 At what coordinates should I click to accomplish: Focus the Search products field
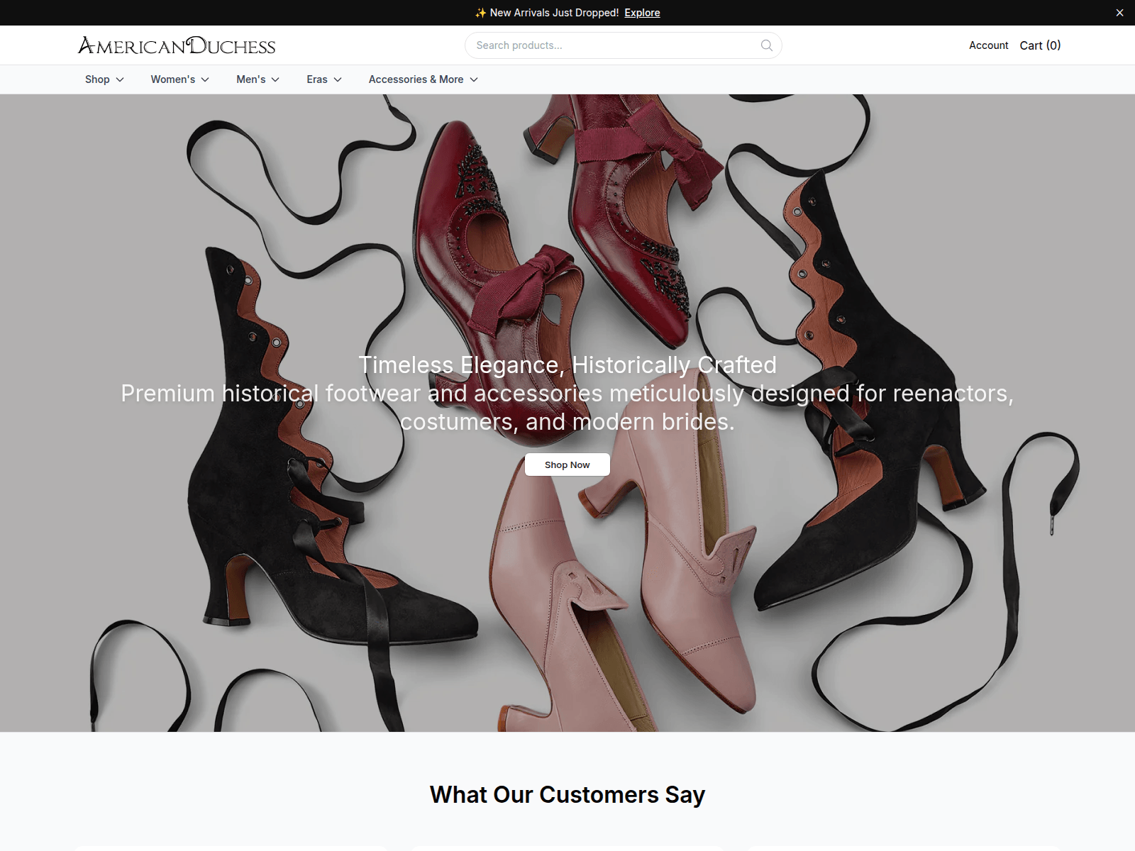click(x=624, y=45)
